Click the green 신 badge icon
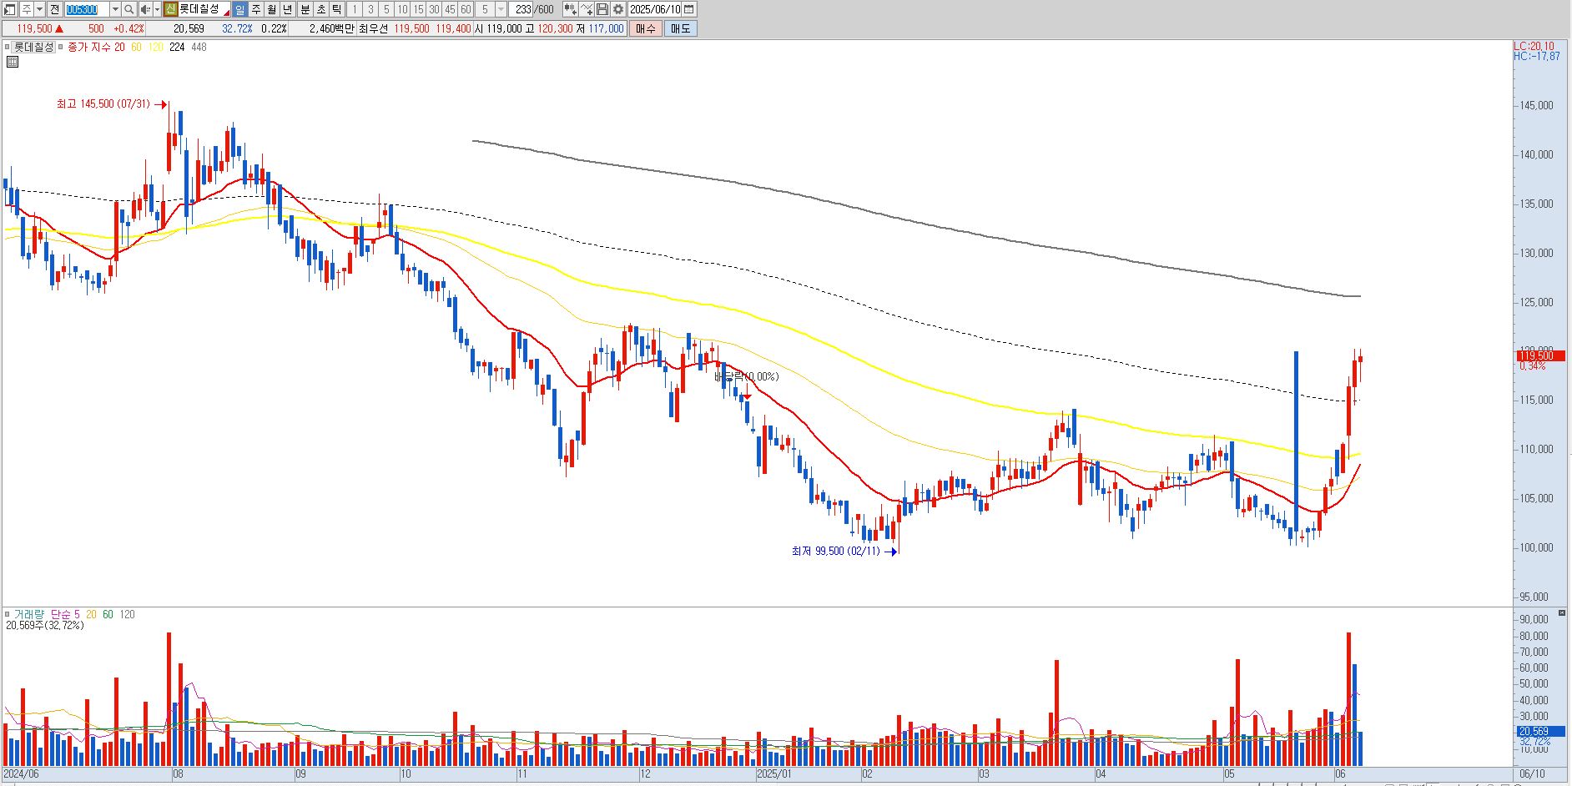This screenshot has width=1572, height=786. [x=170, y=9]
